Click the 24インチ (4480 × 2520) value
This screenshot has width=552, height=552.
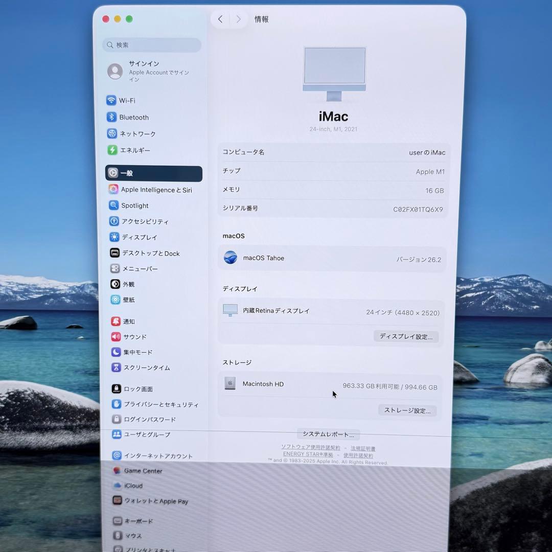point(403,313)
